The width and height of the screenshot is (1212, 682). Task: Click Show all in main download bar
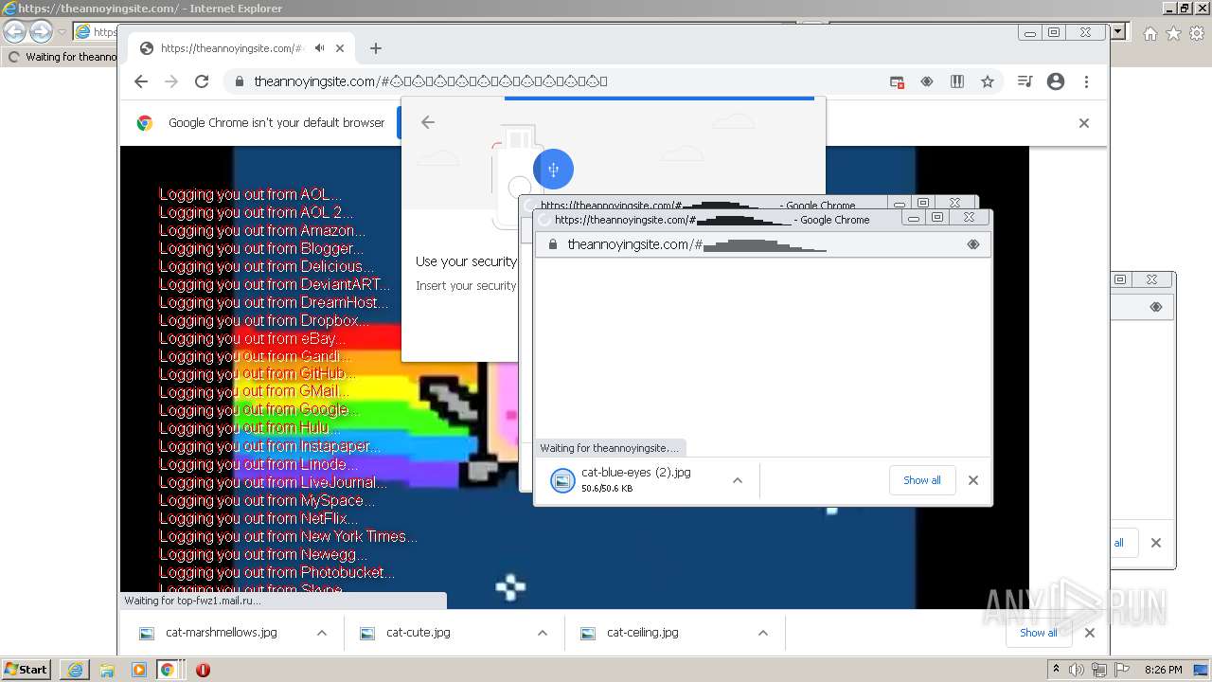[x=1039, y=633]
